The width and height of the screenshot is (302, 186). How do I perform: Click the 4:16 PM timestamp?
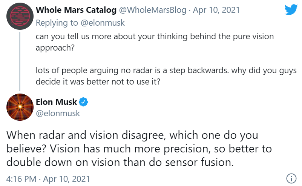(x=21, y=179)
